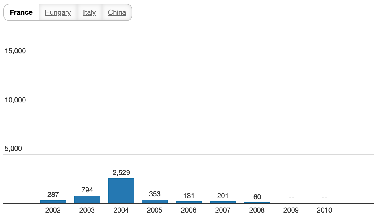Image resolution: width=375 pixels, height=218 pixels.
Task: Click the value label 201
Action: coord(223,196)
